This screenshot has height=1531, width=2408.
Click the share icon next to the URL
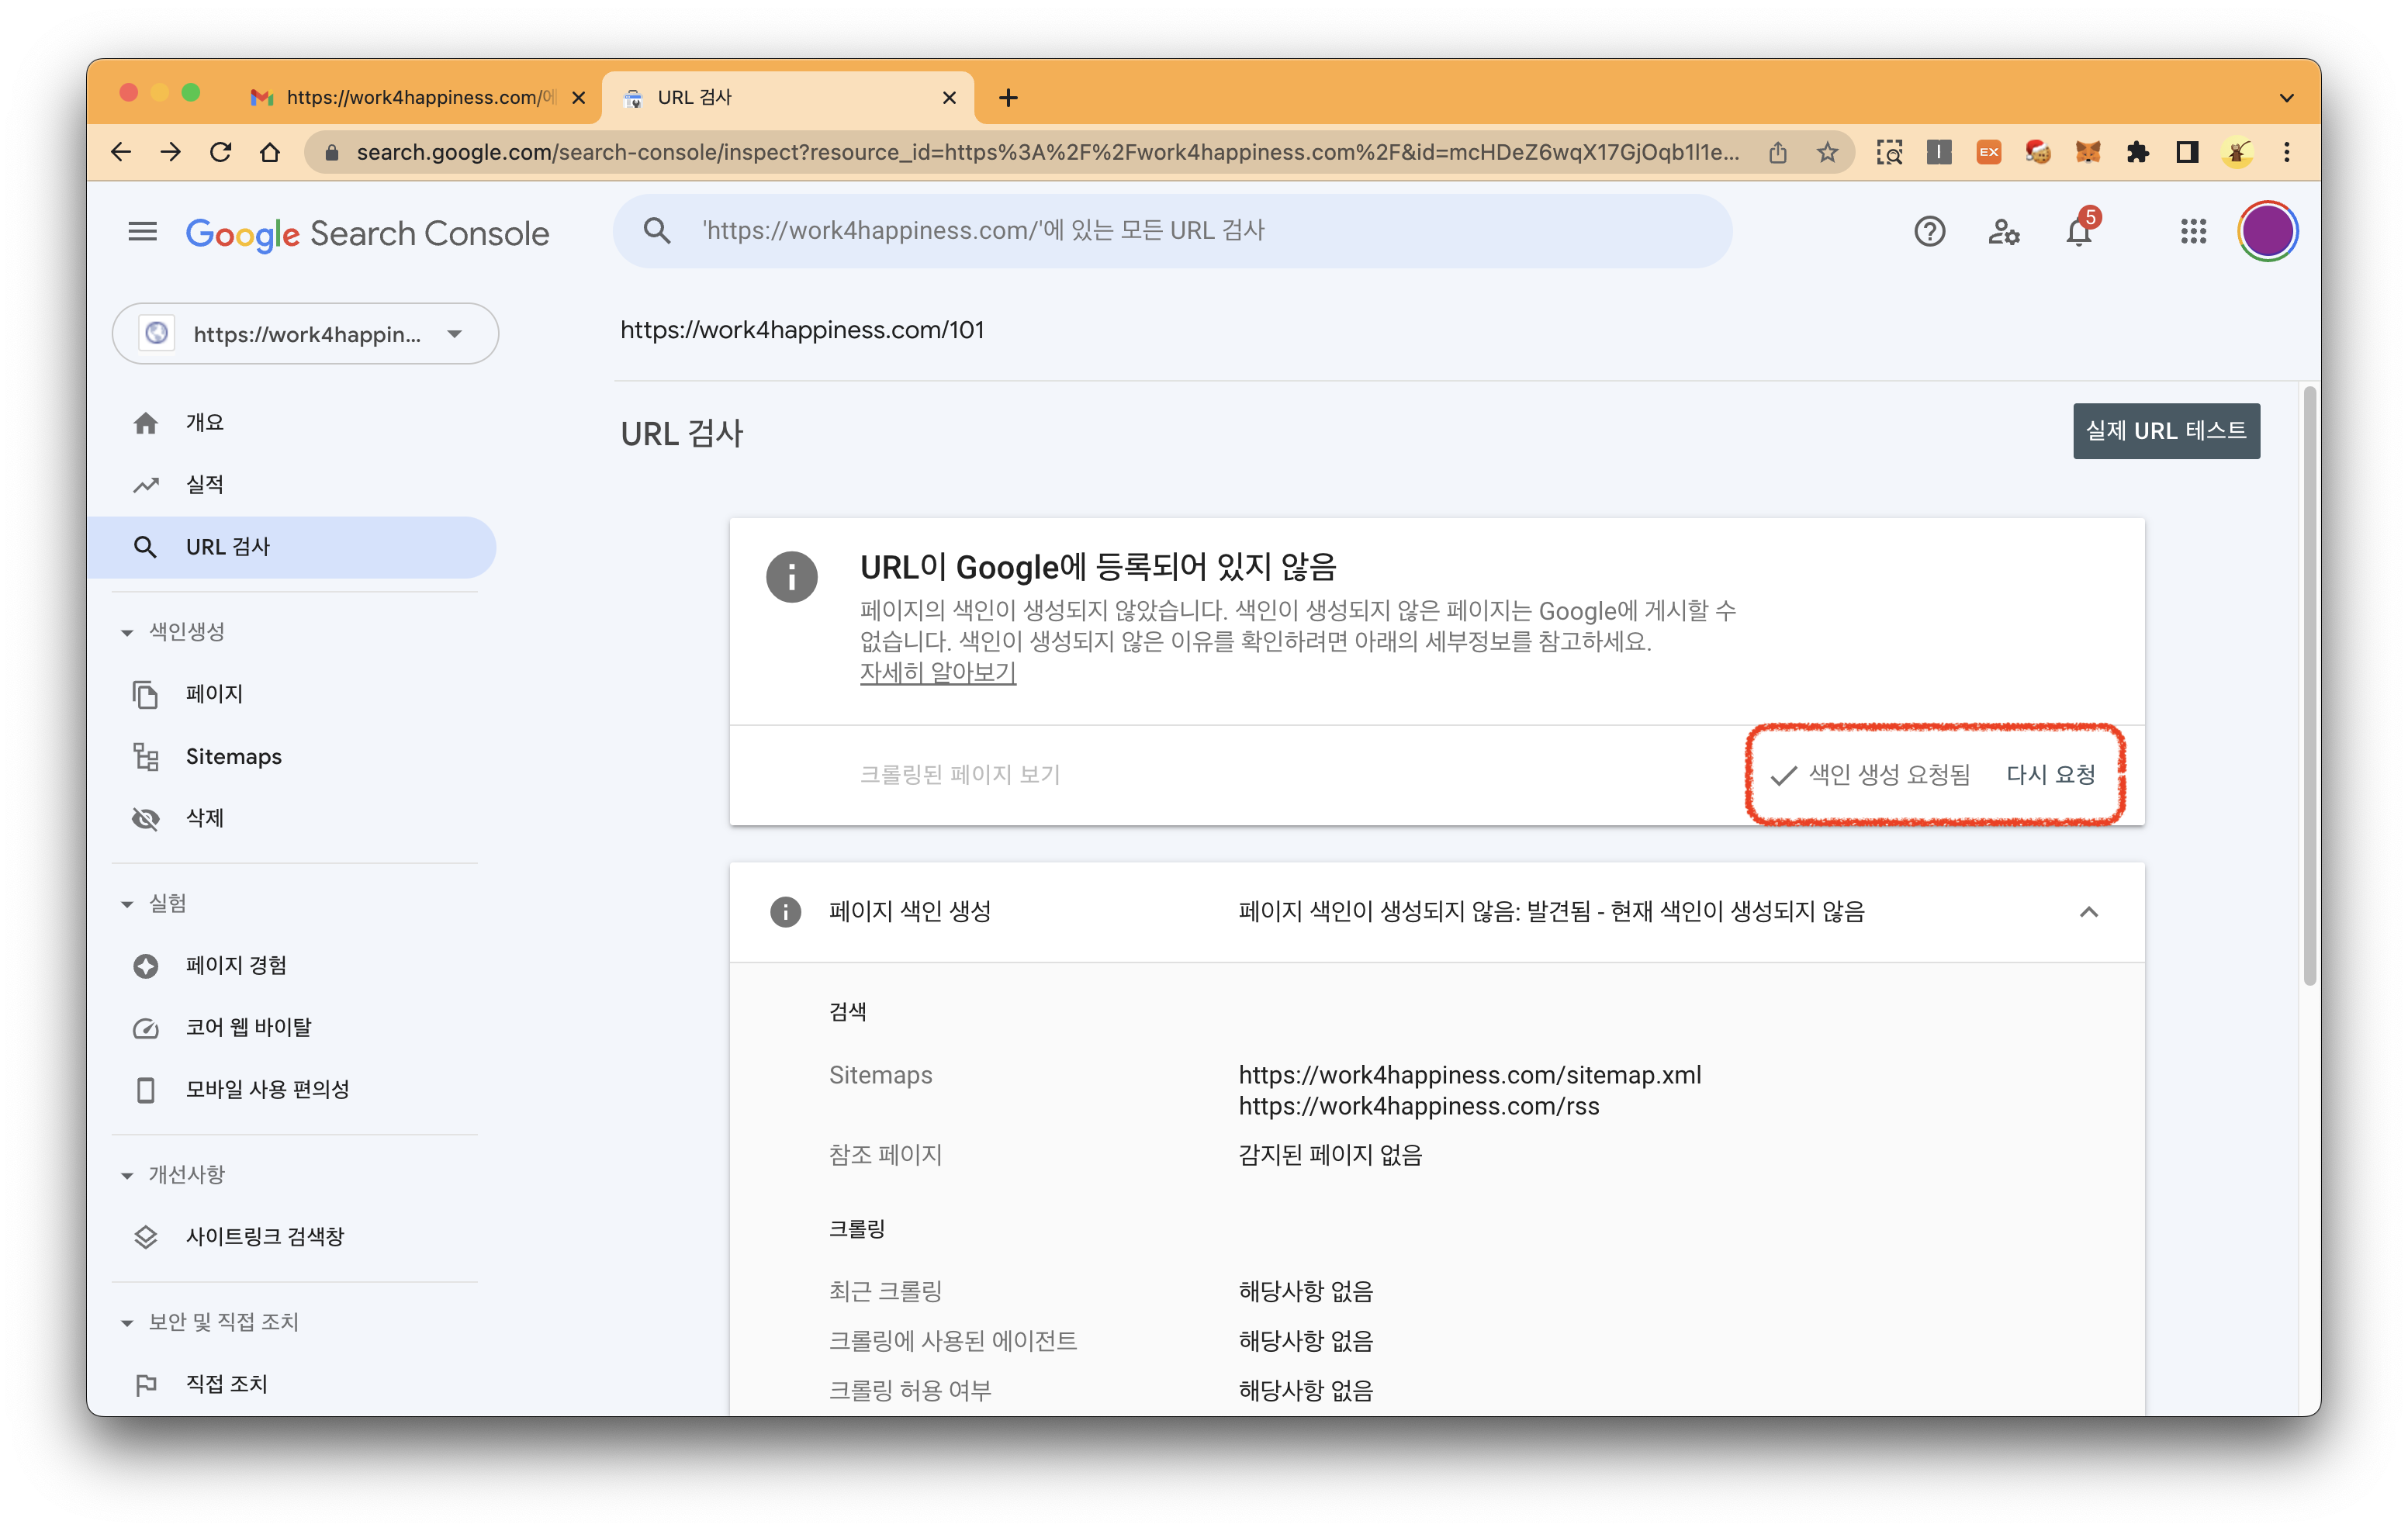click(1778, 152)
